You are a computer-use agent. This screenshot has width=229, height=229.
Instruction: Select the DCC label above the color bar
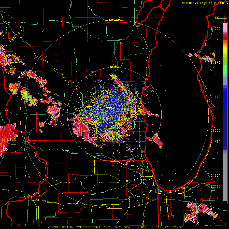(223, 15)
